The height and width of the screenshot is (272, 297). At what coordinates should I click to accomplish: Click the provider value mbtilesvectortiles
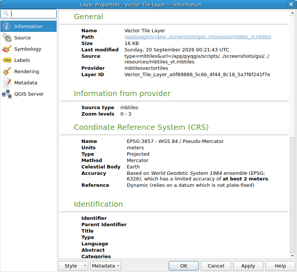(x=146, y=68)
